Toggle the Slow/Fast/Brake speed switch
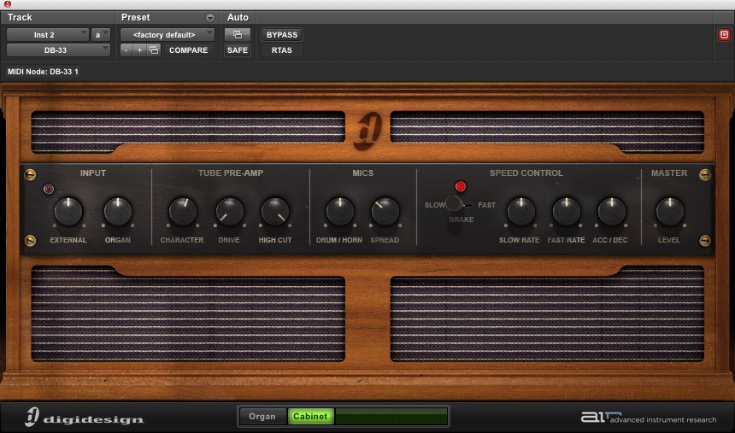Image resolution: width=735 pixels, height=433 pixels. click(x=458, y=204)
